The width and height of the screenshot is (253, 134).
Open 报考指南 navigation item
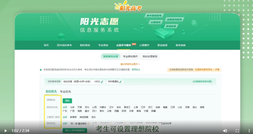181,45
